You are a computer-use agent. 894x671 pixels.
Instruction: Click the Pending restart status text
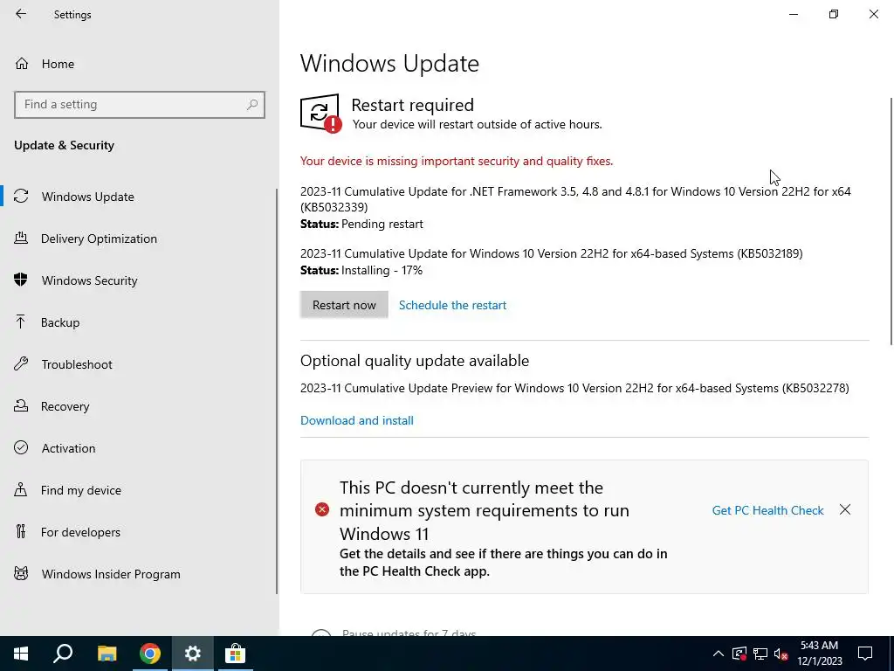pos(382,225)
